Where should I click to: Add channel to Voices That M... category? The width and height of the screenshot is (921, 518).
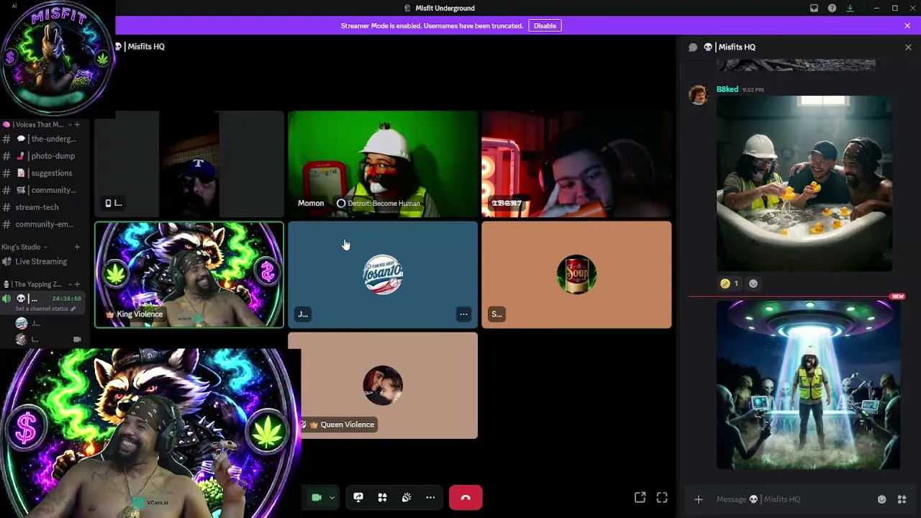(77, 124)
